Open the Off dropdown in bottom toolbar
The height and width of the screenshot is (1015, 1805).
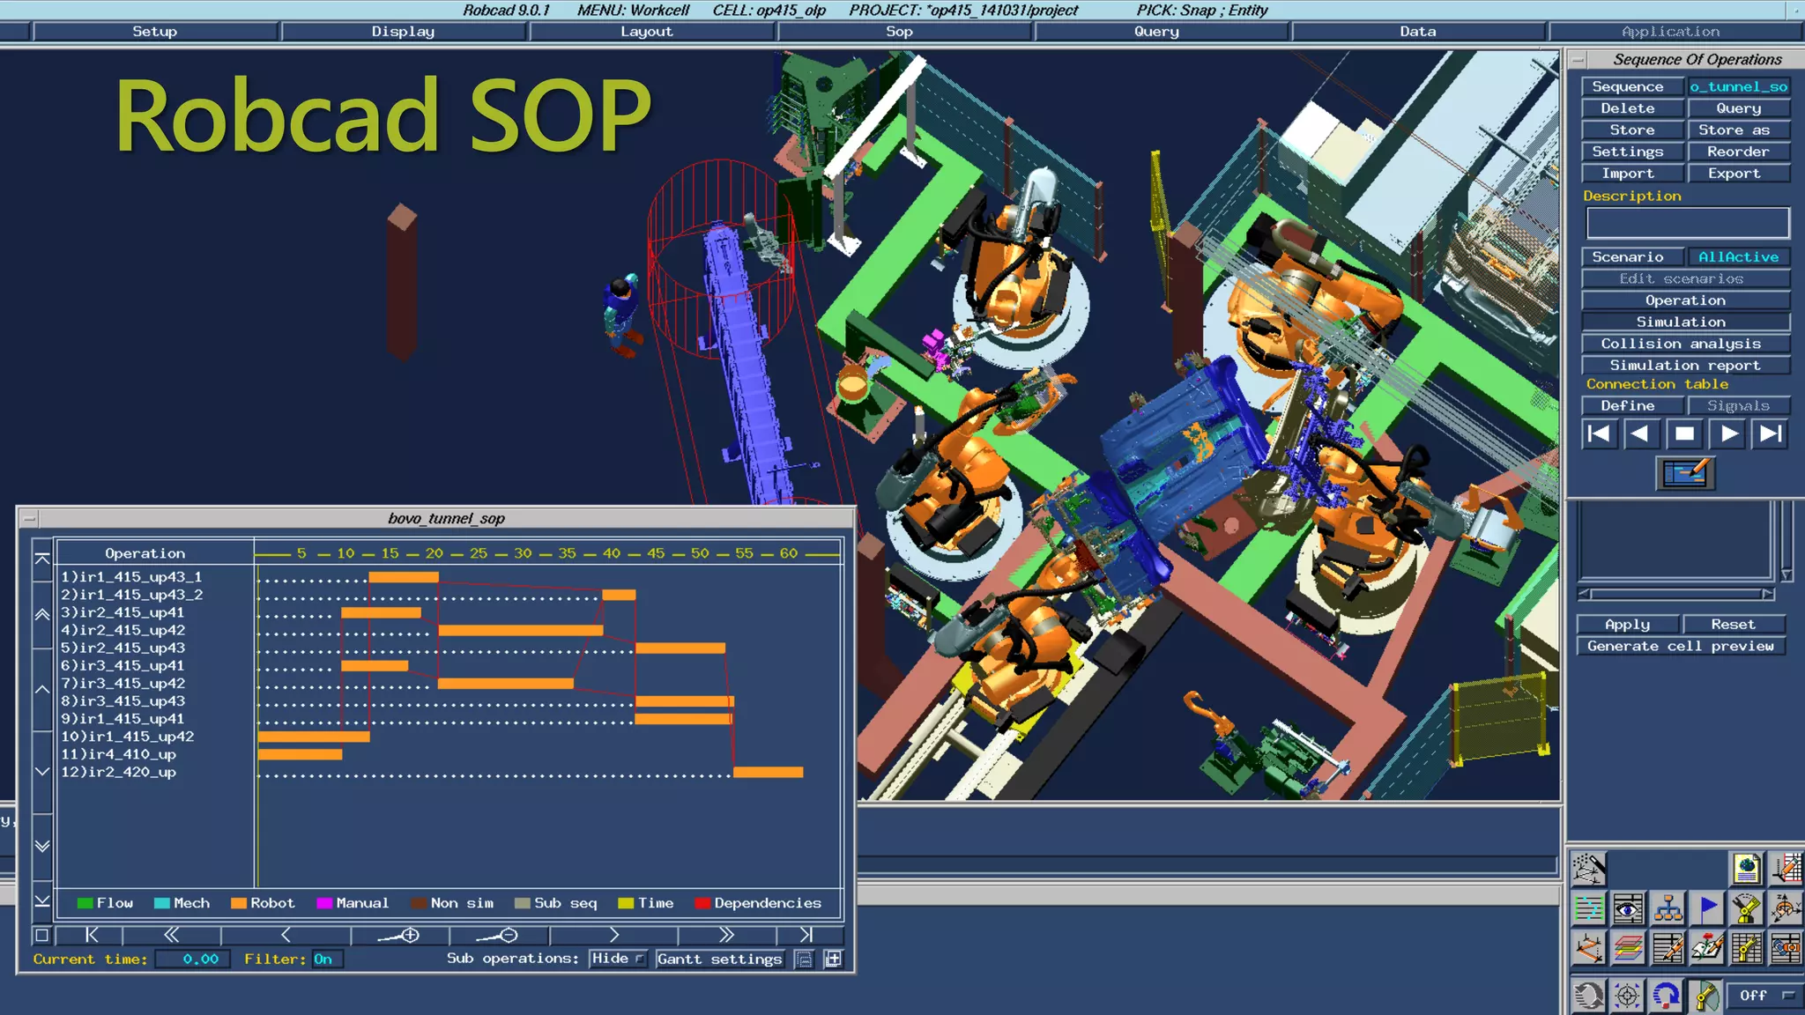click(1765, 995)
